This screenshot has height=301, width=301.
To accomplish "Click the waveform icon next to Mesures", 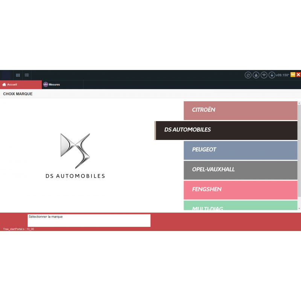I will click(x=46, y=84).
